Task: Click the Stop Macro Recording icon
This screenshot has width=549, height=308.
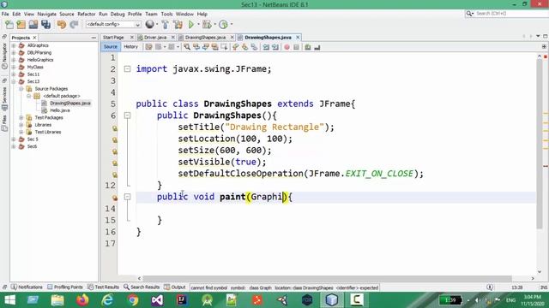Action: pos(296,47)
